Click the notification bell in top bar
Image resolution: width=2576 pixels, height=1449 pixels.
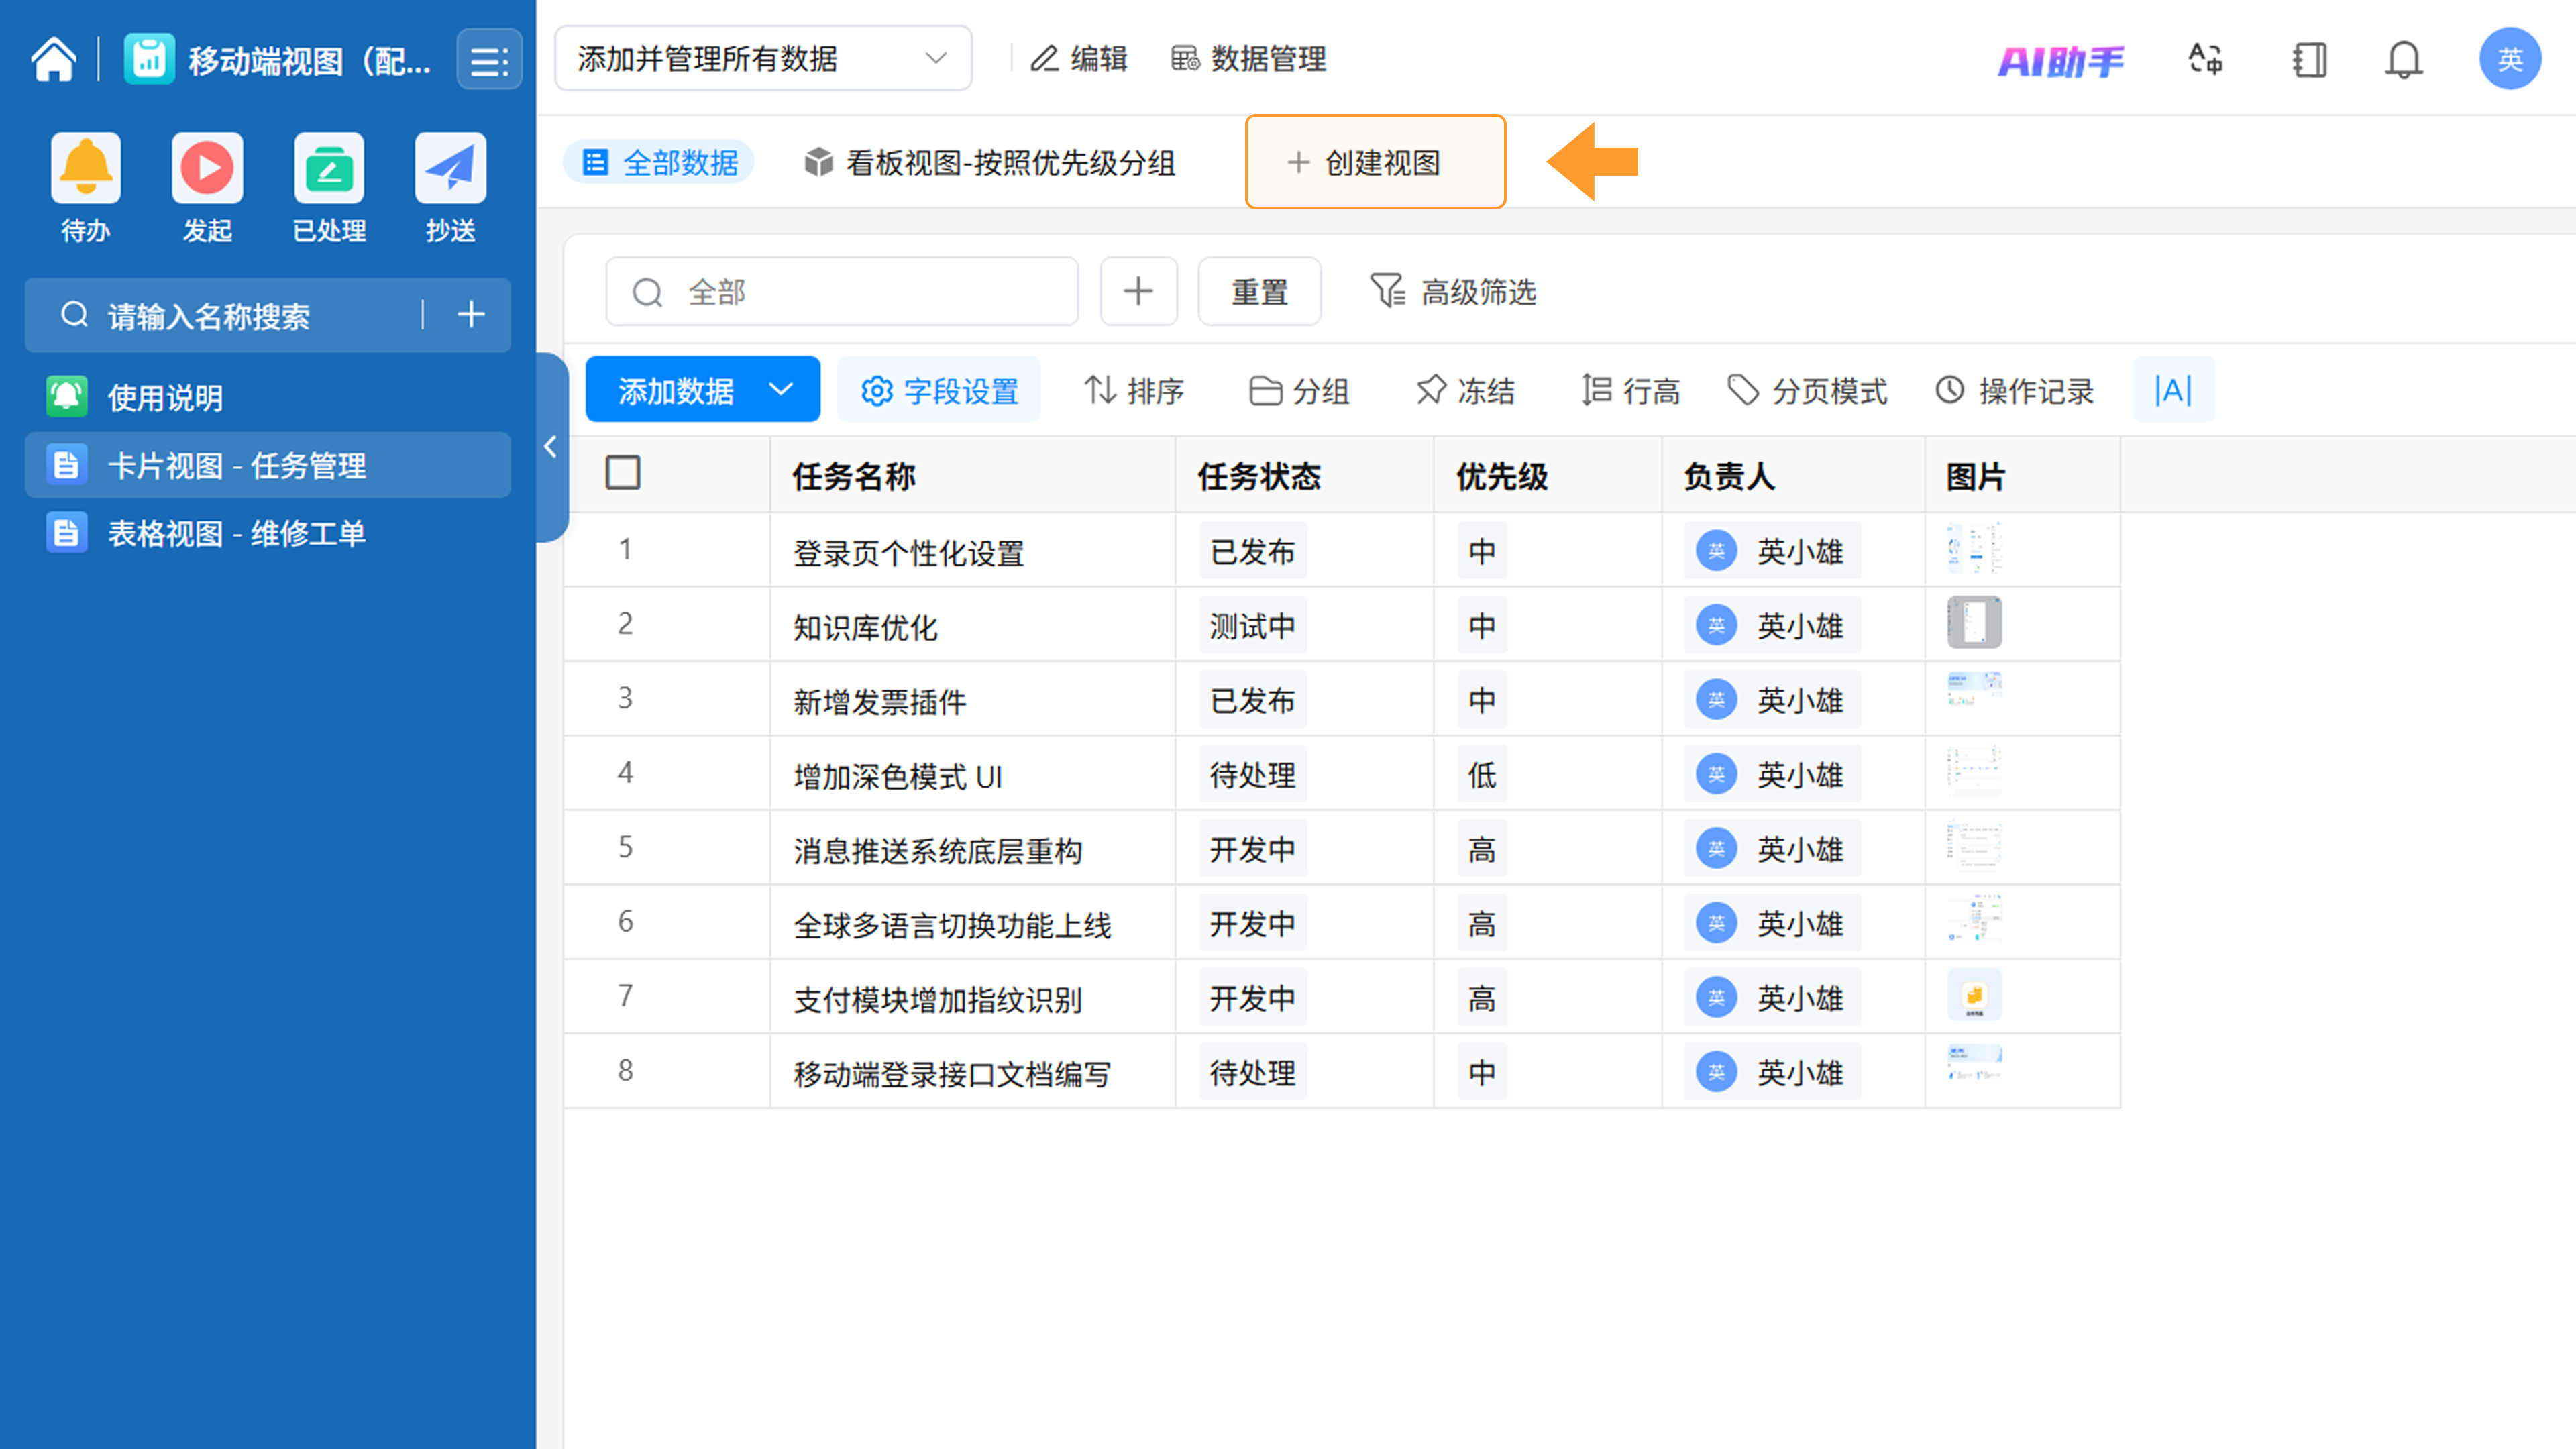point(2403,60)
